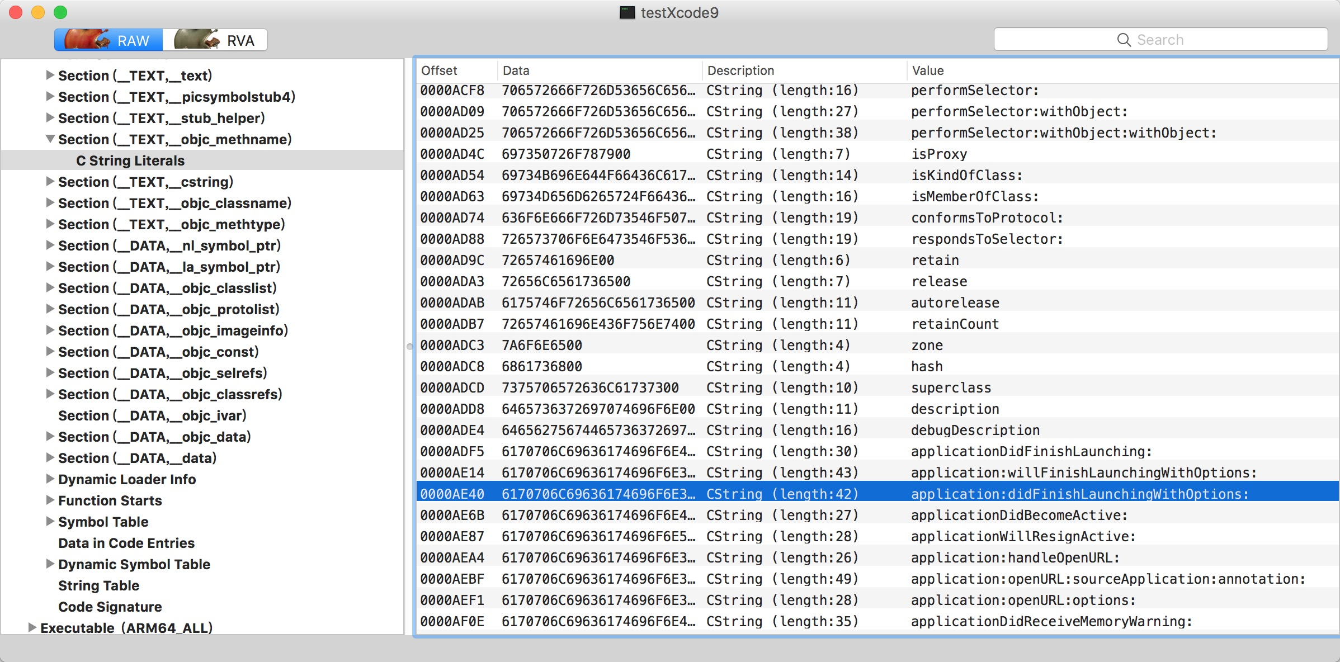Viewport: 1340px width, 662px height.
Task: Select row with value autorelease
Action: coord(877,302)
